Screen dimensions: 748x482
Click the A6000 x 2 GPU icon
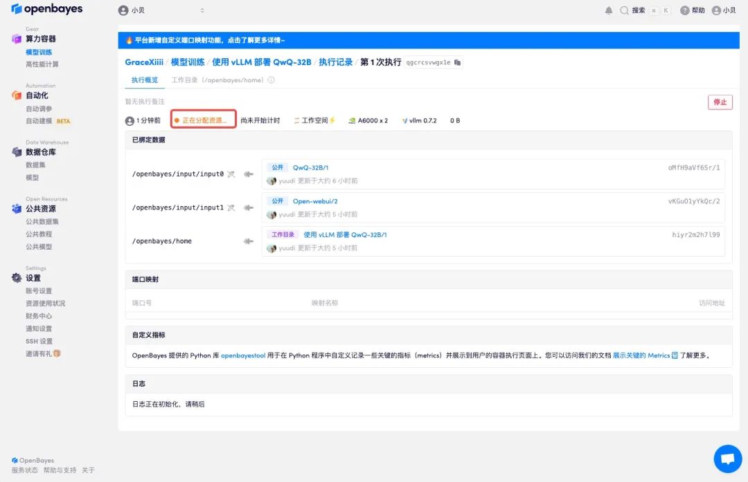pyautogui.click(x=352, y=120)
